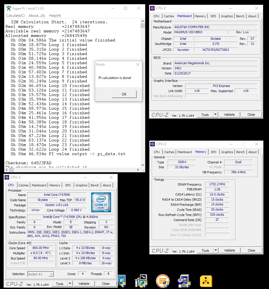The width and height of the screenshot is (269, 289).
Task: Minimize the CPU-Z Mainboard window
Action: [230, 8]
